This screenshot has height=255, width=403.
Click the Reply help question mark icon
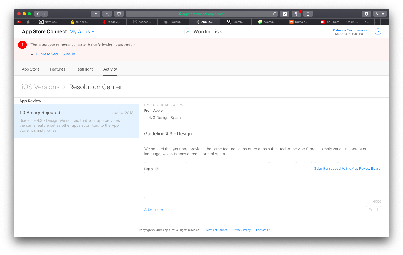(x=157, y=169)
